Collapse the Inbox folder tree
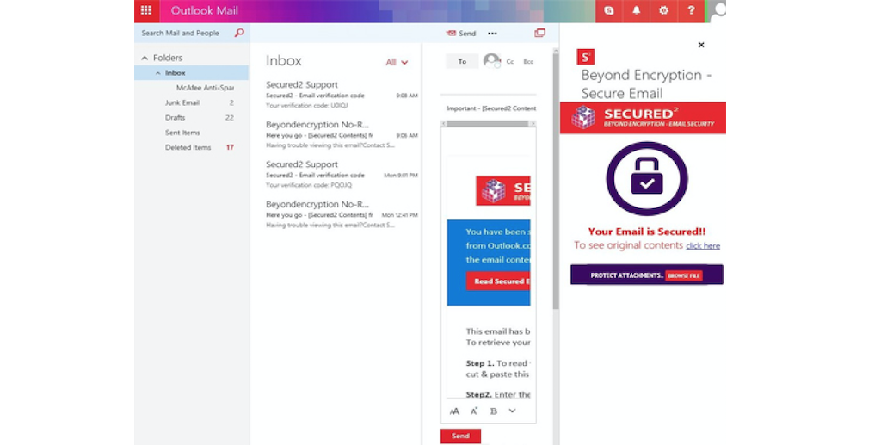 (158, 73)
